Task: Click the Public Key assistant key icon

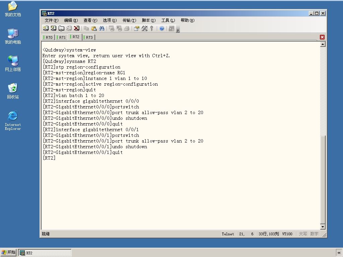Action: (152, 28)
